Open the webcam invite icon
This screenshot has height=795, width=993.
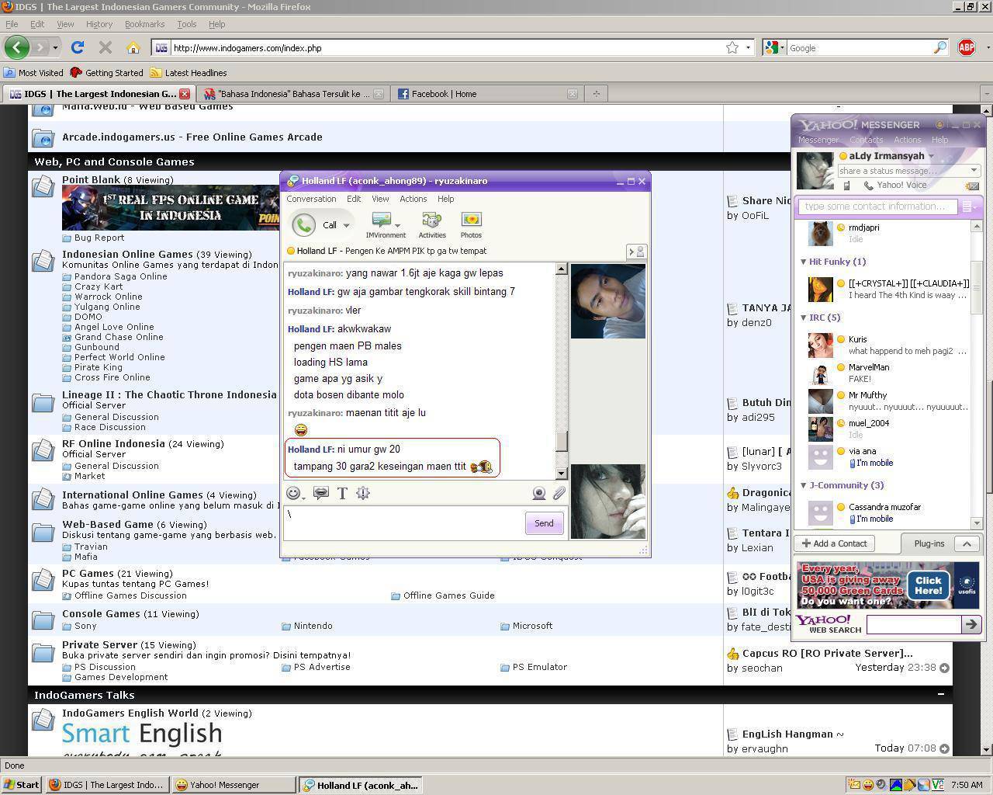[539, 493]
